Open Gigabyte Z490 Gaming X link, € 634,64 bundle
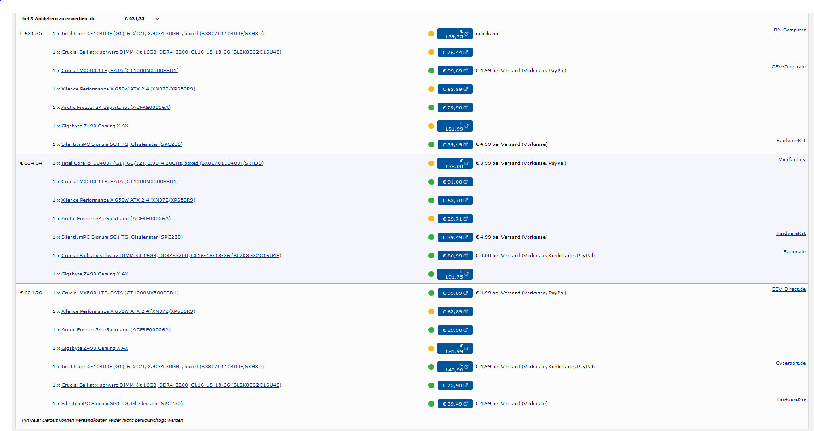Viewport: 814px width, 431px height. [95, 274]
